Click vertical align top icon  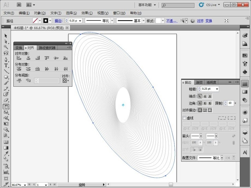[47, 58]
